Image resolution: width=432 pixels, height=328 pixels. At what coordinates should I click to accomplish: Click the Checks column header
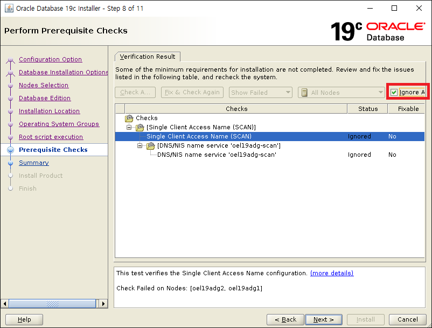(x=236, y=109)
